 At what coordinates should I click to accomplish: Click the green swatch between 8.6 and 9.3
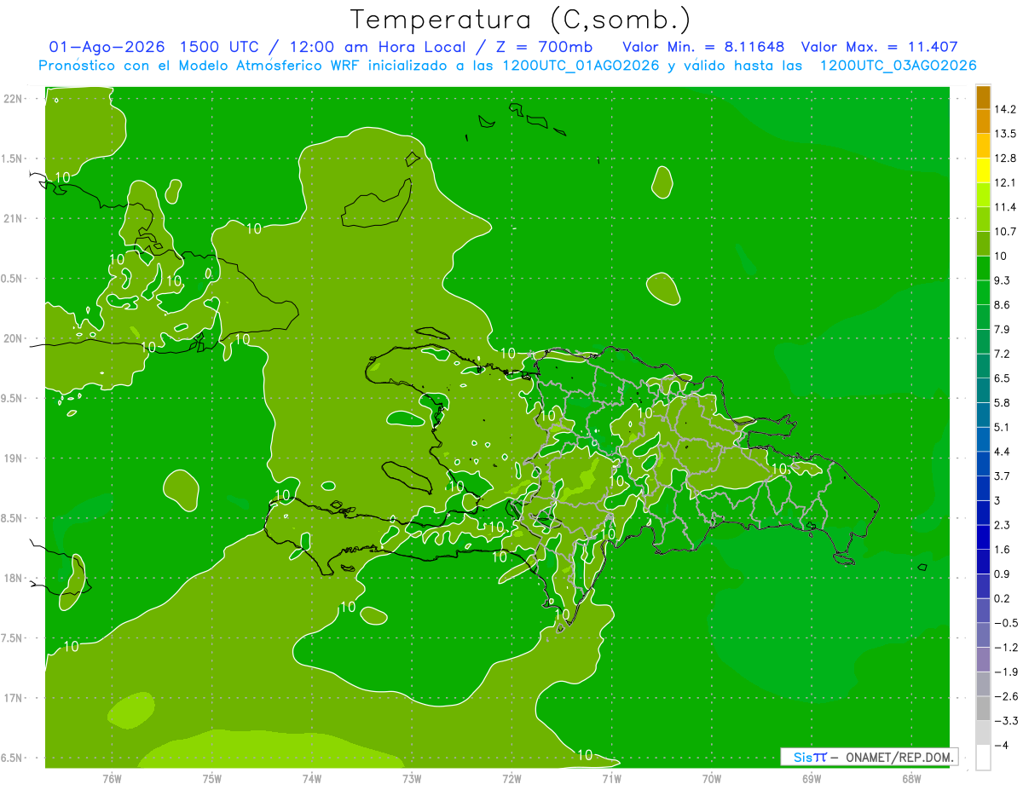(983, 292)
